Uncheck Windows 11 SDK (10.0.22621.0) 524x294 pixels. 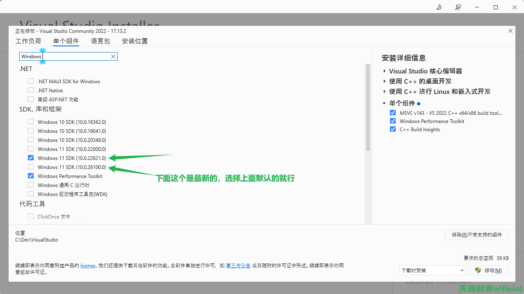pyautogui.click(x=31, y=157)
